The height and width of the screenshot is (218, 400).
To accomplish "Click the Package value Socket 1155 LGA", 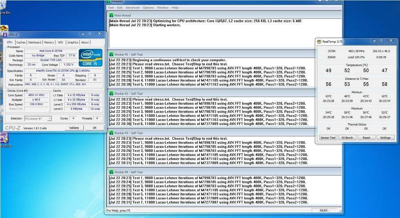I will [x=51, y=60].
